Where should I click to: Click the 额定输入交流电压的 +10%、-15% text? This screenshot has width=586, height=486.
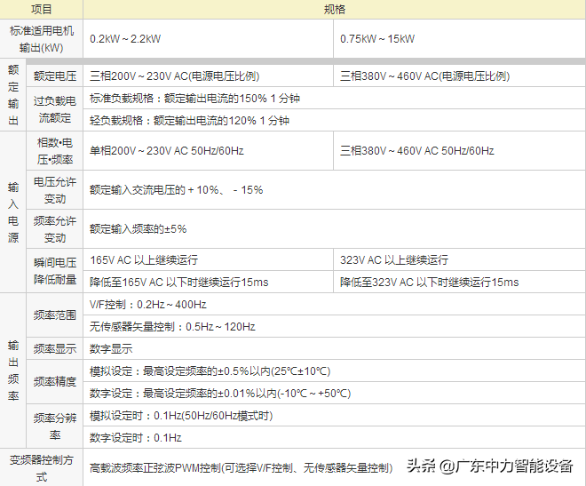point(177,189)
